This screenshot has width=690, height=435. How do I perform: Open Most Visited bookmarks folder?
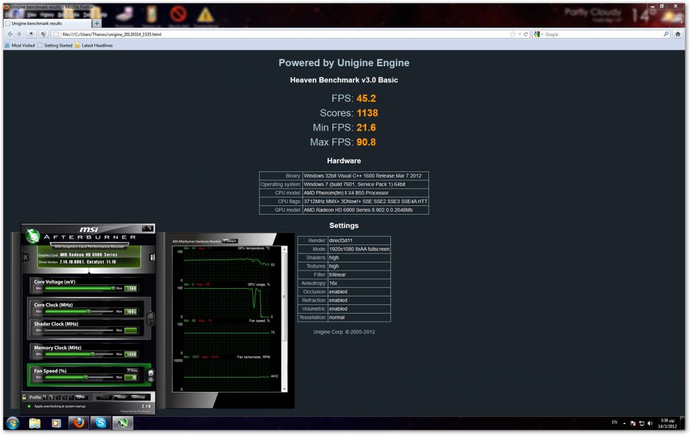[x=20, y=45]
